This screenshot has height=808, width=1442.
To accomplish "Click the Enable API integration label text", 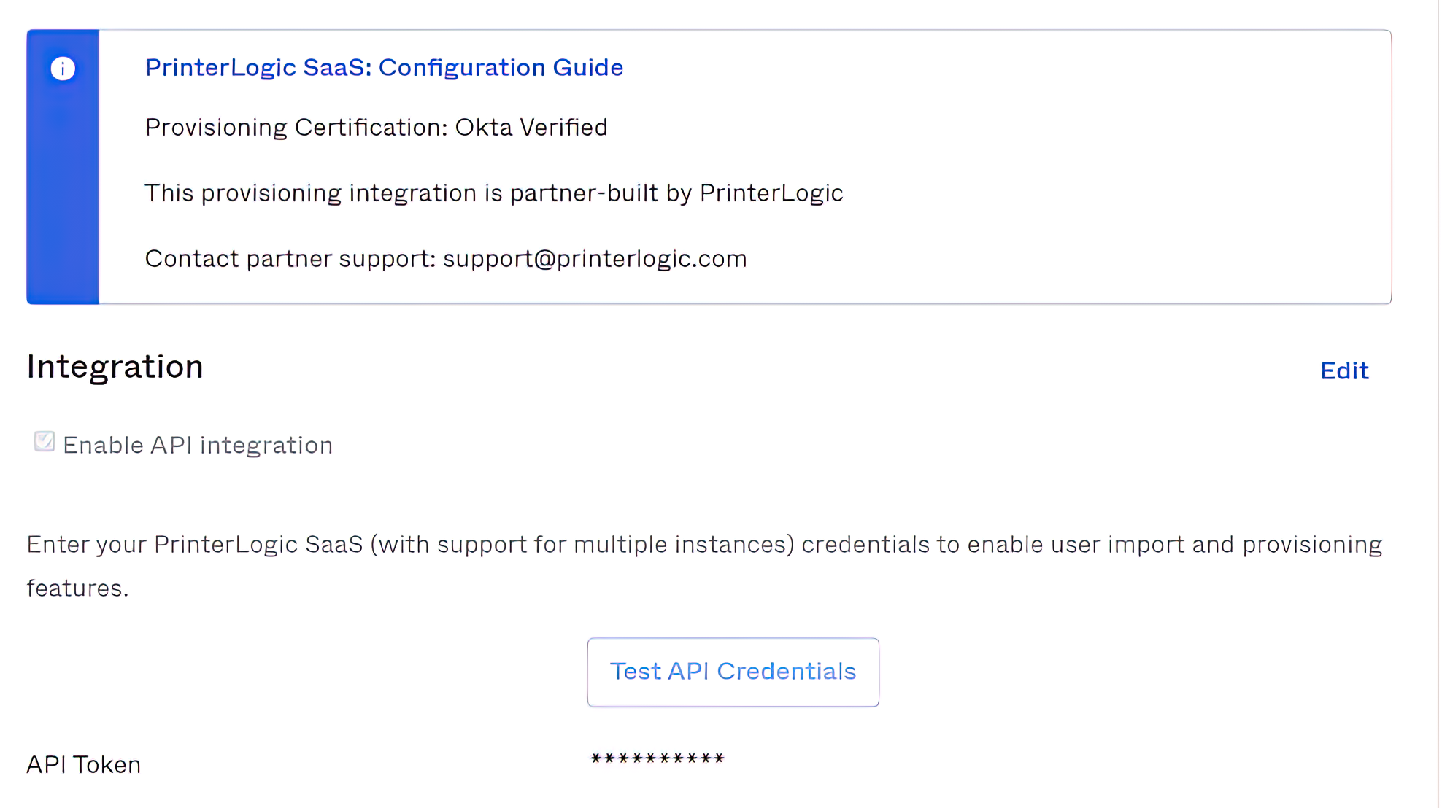I will coord(198,446).
